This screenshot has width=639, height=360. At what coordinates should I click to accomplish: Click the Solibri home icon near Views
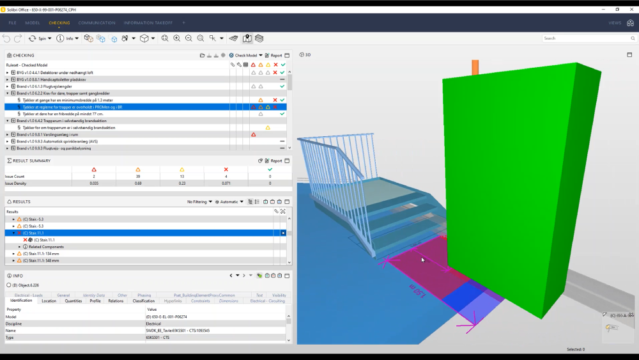pyautogui.click(x=631, y=23)
